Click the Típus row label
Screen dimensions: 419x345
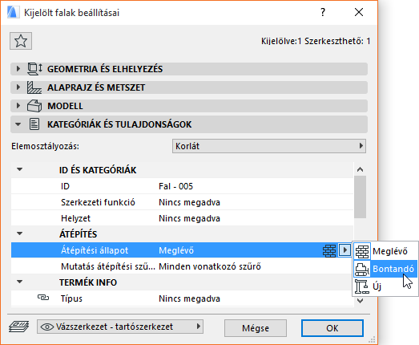pyautogui.click(x=71, y=298)
